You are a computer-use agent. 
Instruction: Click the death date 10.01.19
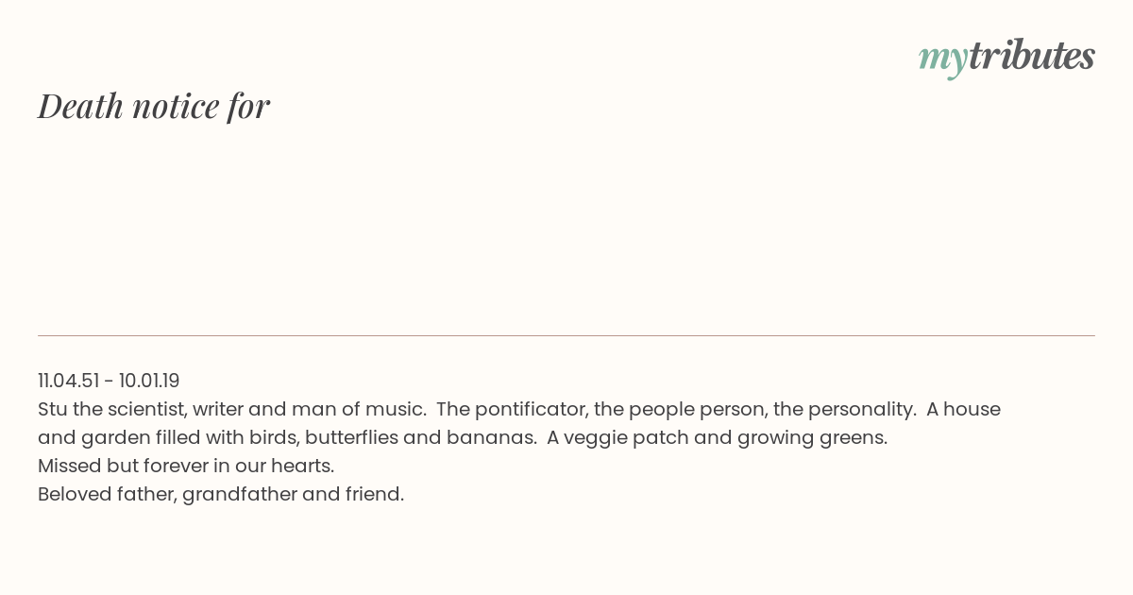pos(149,381)
